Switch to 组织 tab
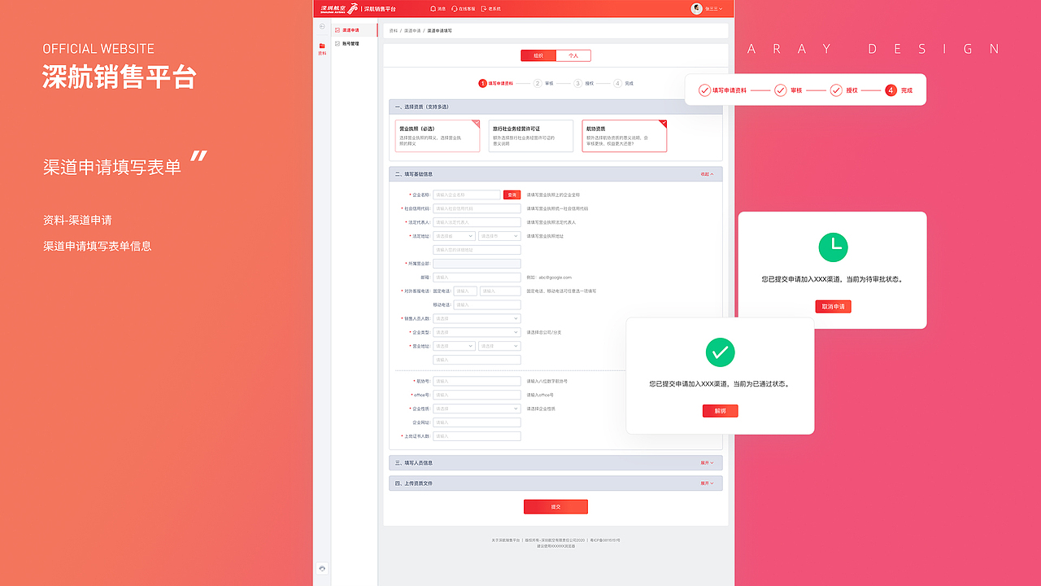The height and width of the screenshot is (586, 1041). tap(538, 55)
